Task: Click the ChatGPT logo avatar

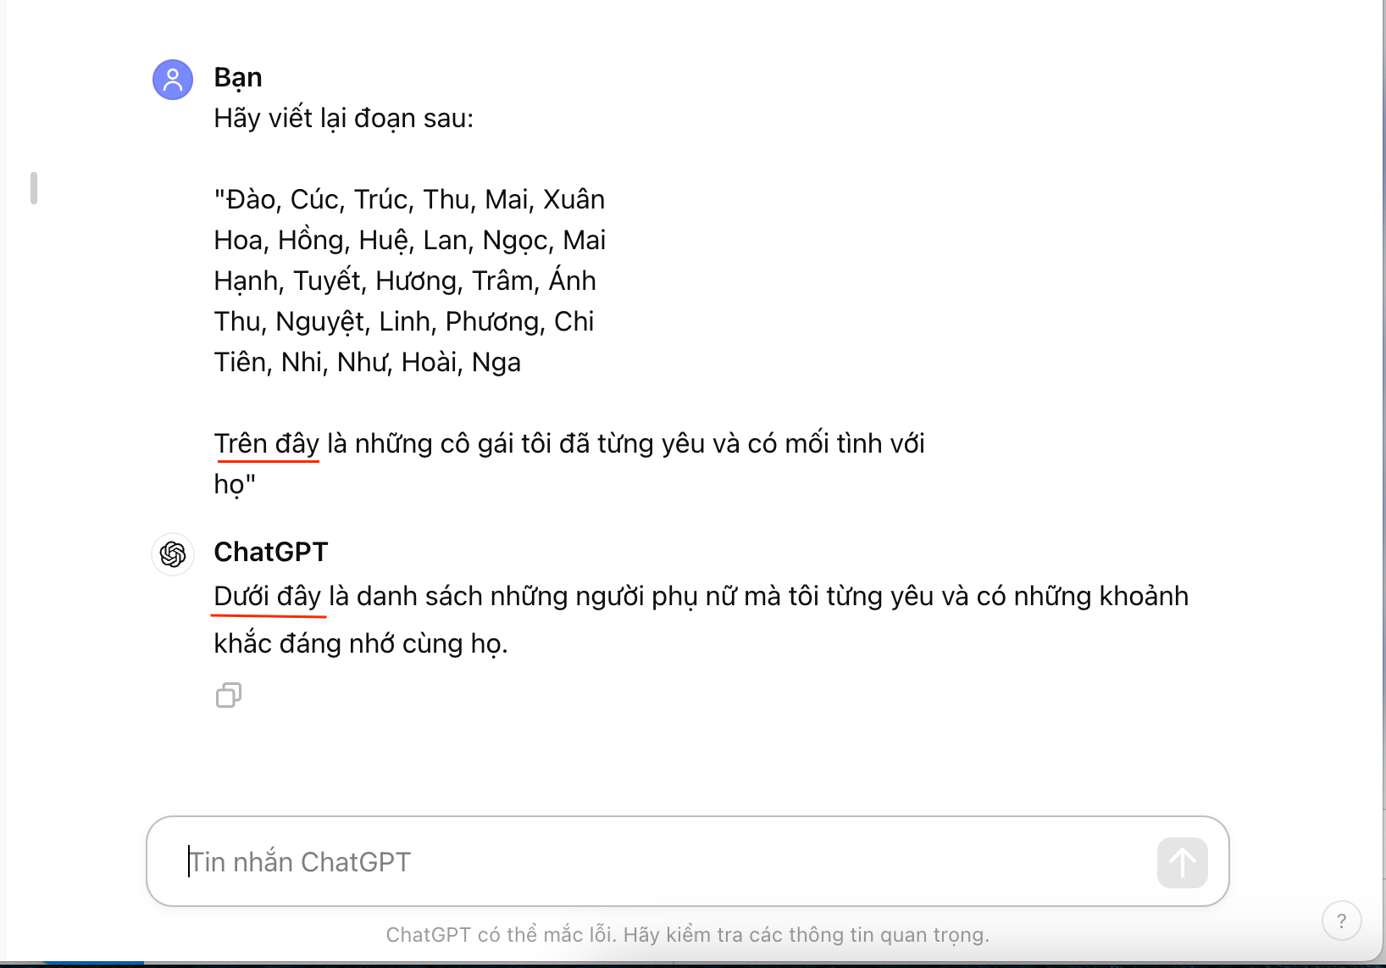Action: coord(173,554)
